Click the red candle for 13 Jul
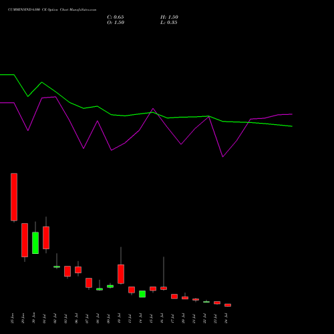 tap(132, 290)
